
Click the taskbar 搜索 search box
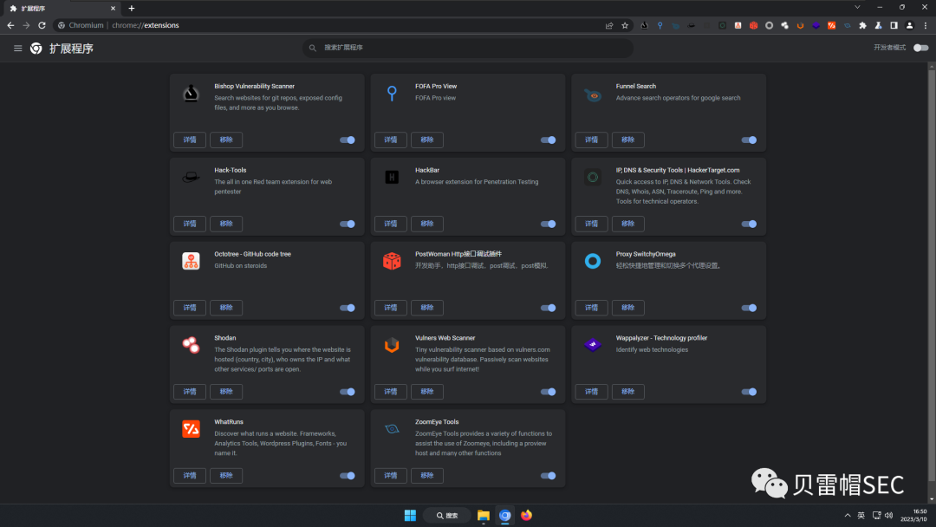pyautogui.click(x=446, y=516)
